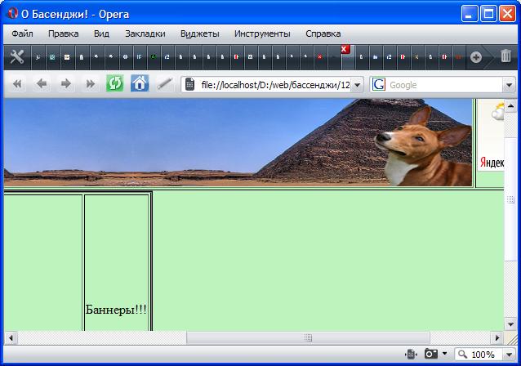Click the Яндекс logo in widget
Image resolution: width=521 pixels, height=366 pixels.
click(492, 163)
